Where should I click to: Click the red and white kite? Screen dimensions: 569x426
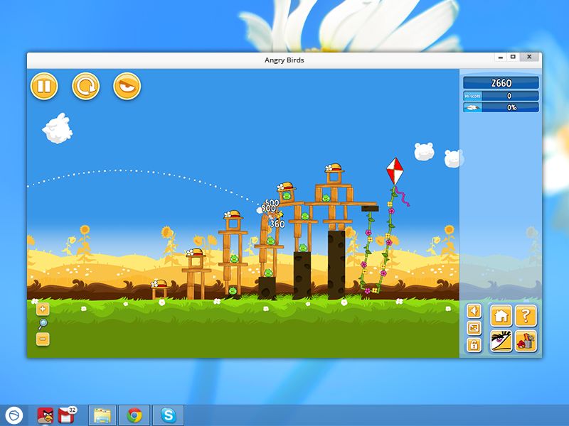click(395, 171)
